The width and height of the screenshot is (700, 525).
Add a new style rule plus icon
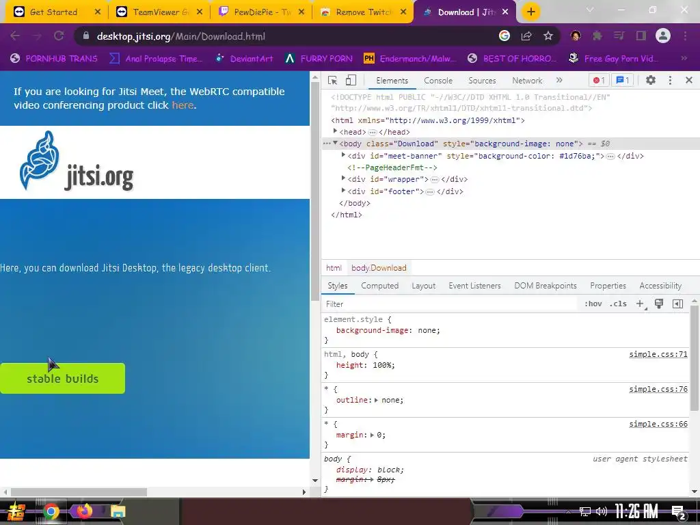641,304
